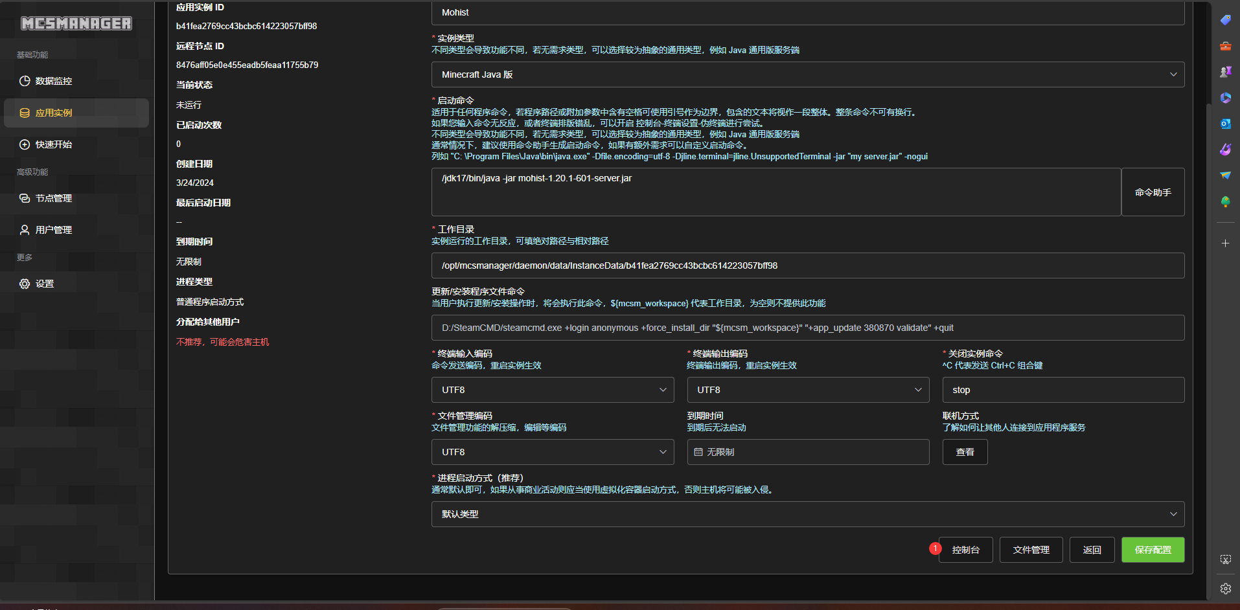This screenshot has width=1240, height=610.
Task: Click the remote node ID 8476aff05e0e455eadb5feaa11755b79
Action: [x=247, y=65]
